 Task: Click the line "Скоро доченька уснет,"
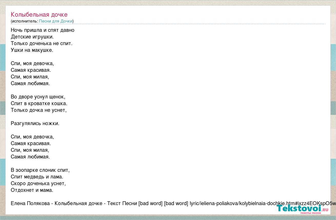(38, 183)
